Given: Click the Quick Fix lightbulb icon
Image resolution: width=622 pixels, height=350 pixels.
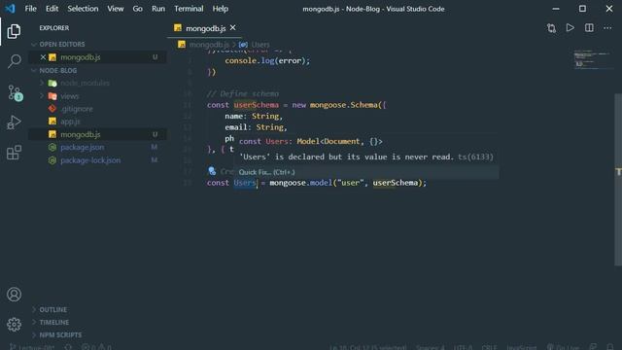Looking at the screenshot, I should [x=212, y=171].
